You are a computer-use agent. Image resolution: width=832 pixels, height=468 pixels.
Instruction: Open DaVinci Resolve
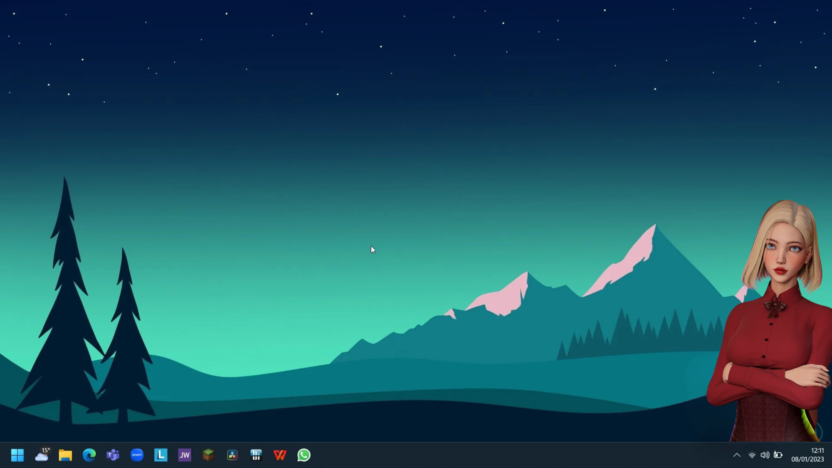coord(232,455)
